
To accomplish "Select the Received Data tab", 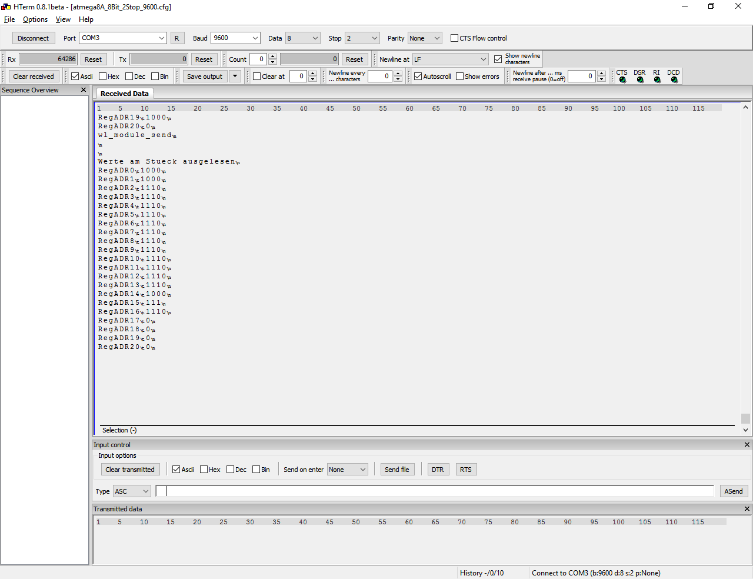I will 125,94.
